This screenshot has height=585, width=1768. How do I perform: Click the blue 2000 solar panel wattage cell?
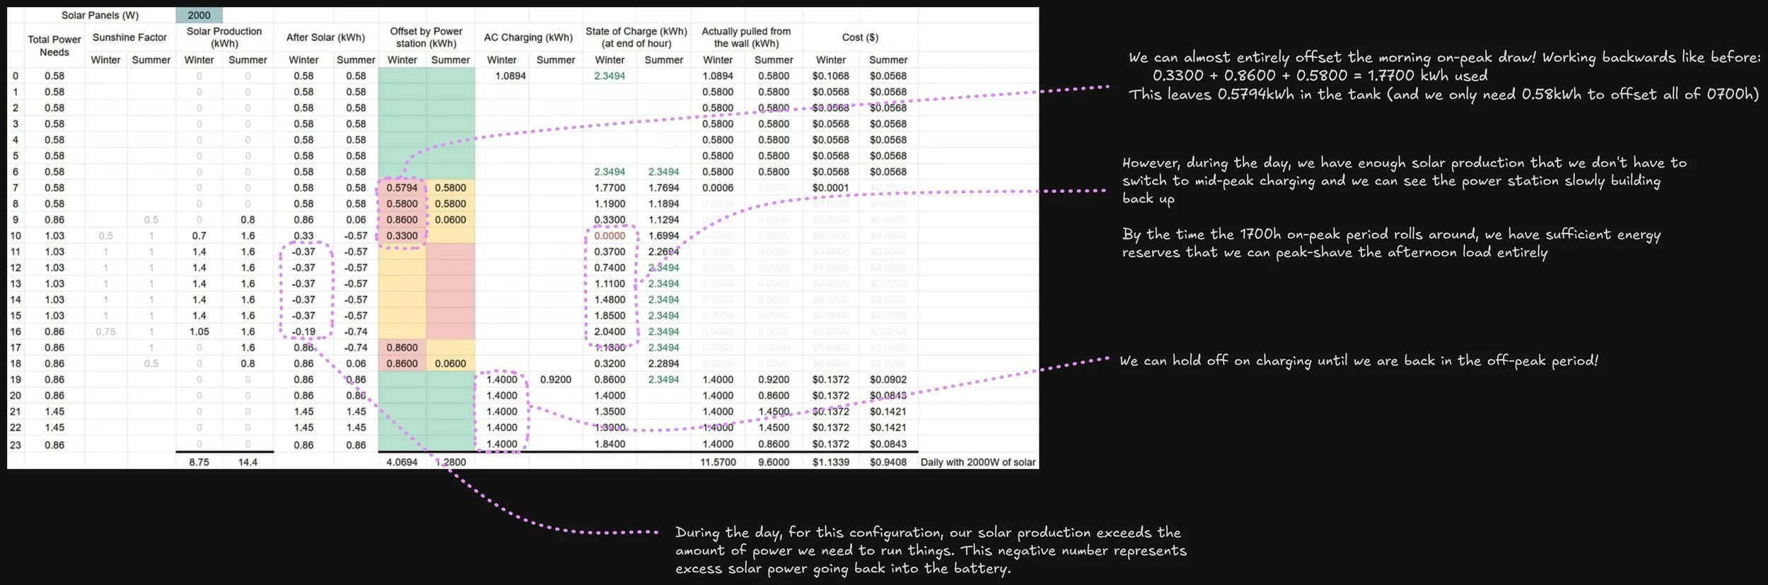[199, 15]
